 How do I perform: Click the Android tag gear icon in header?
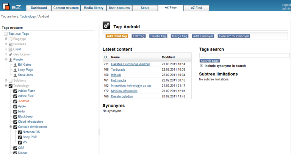point(106,26)
